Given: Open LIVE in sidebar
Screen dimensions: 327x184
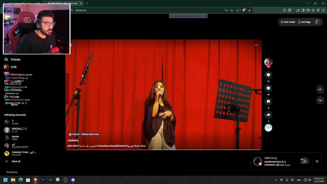Looking at the screenshot, I should (10, 67).
